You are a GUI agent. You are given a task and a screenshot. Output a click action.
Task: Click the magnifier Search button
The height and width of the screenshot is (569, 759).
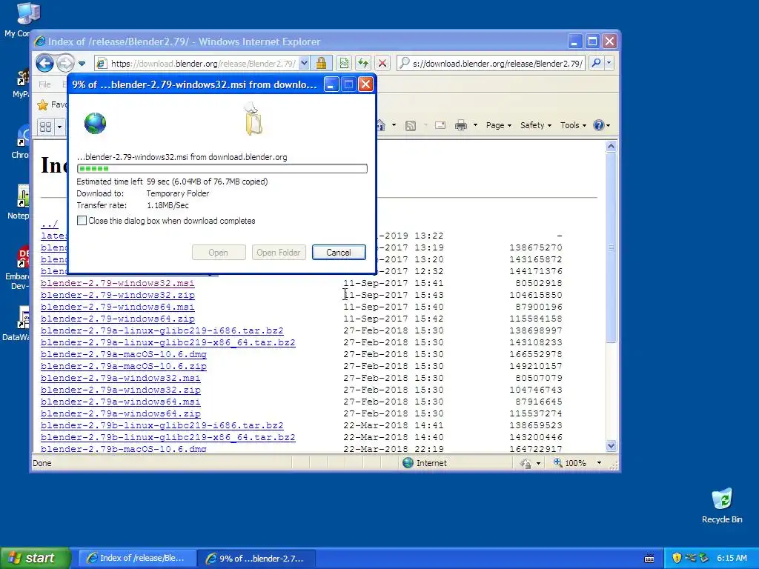click(x=597, y=63)
